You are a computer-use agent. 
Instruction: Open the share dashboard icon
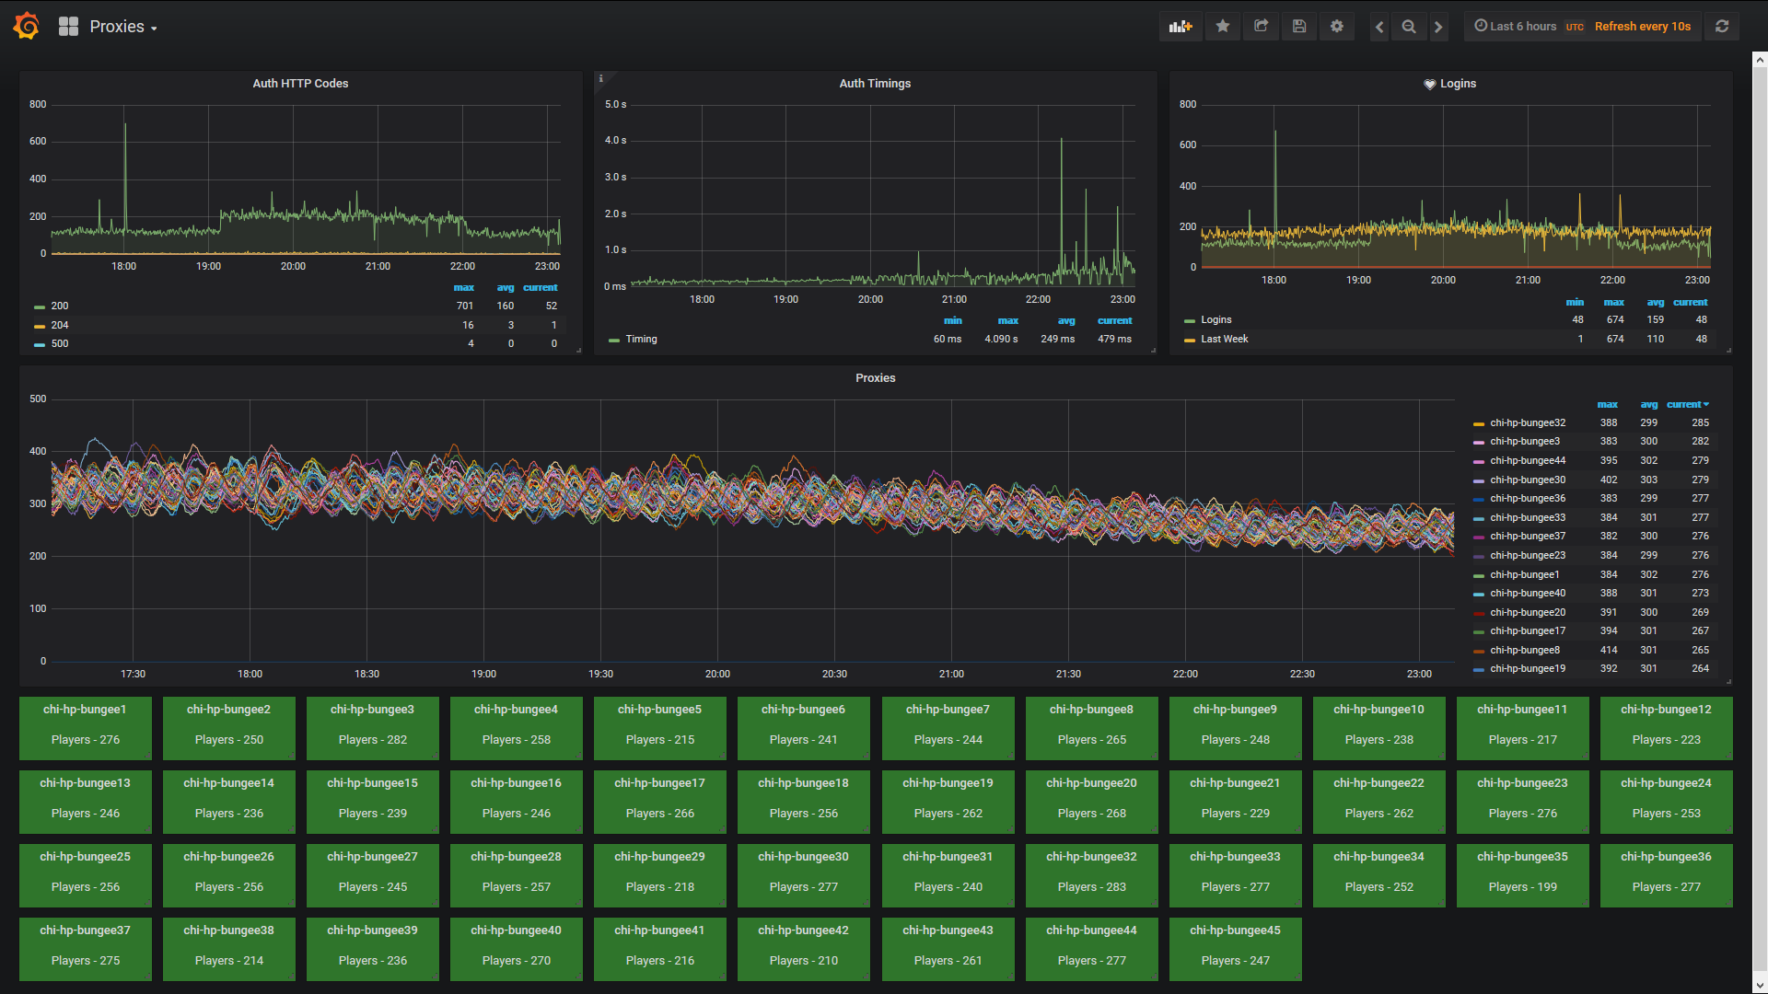click(1261, 26)
